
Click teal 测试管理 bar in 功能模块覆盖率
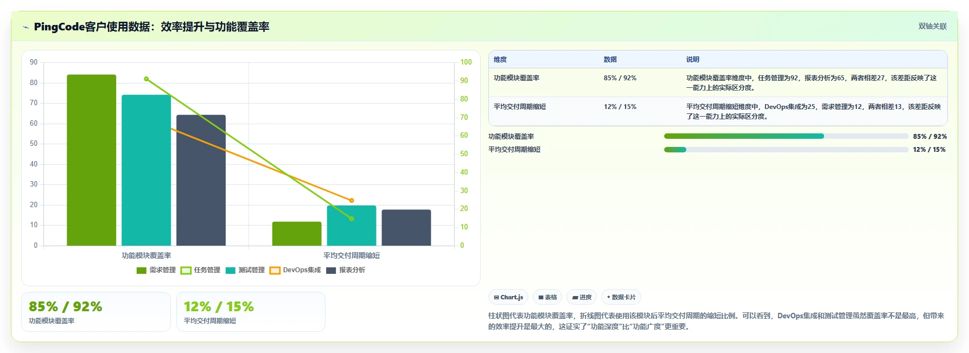(146, 170)
